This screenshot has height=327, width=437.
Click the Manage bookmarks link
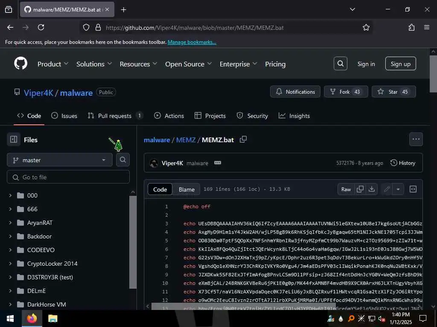[192, 42]
